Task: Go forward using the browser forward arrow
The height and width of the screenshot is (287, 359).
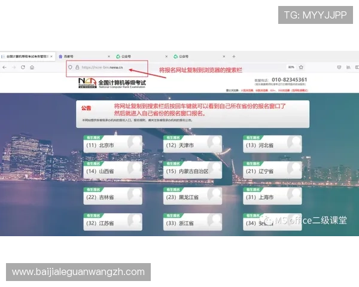Action: 14,68
